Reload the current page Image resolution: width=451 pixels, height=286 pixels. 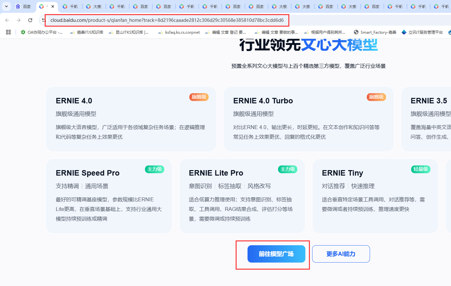[30, 20]
